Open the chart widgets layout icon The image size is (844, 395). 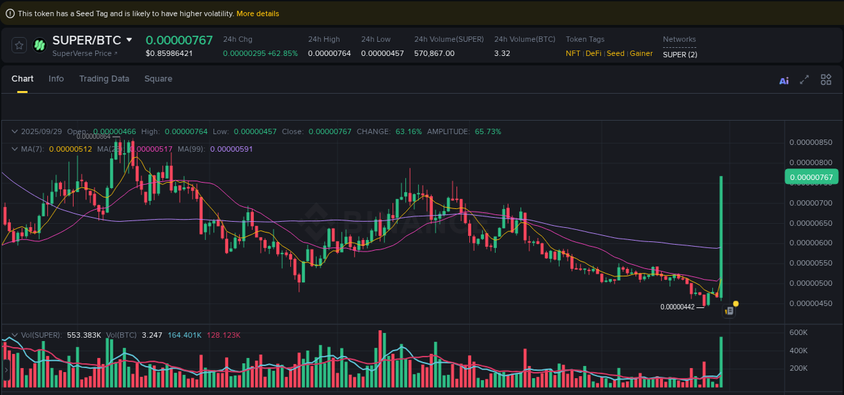826,79
